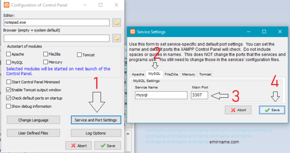Image resolution: width=290 pixels, height=153 pixels.
Task: Maximize the Configuration of Control Panel window
Action: [x=100, y=5]
